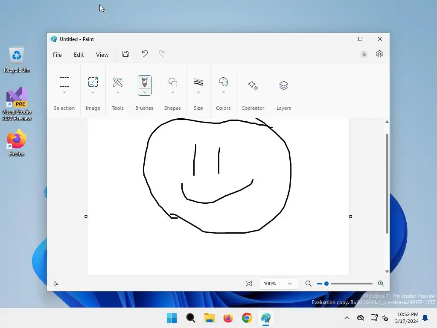Click the Selection label
The height and width of the screenshot is (328, 437).
tap(64, 108)
